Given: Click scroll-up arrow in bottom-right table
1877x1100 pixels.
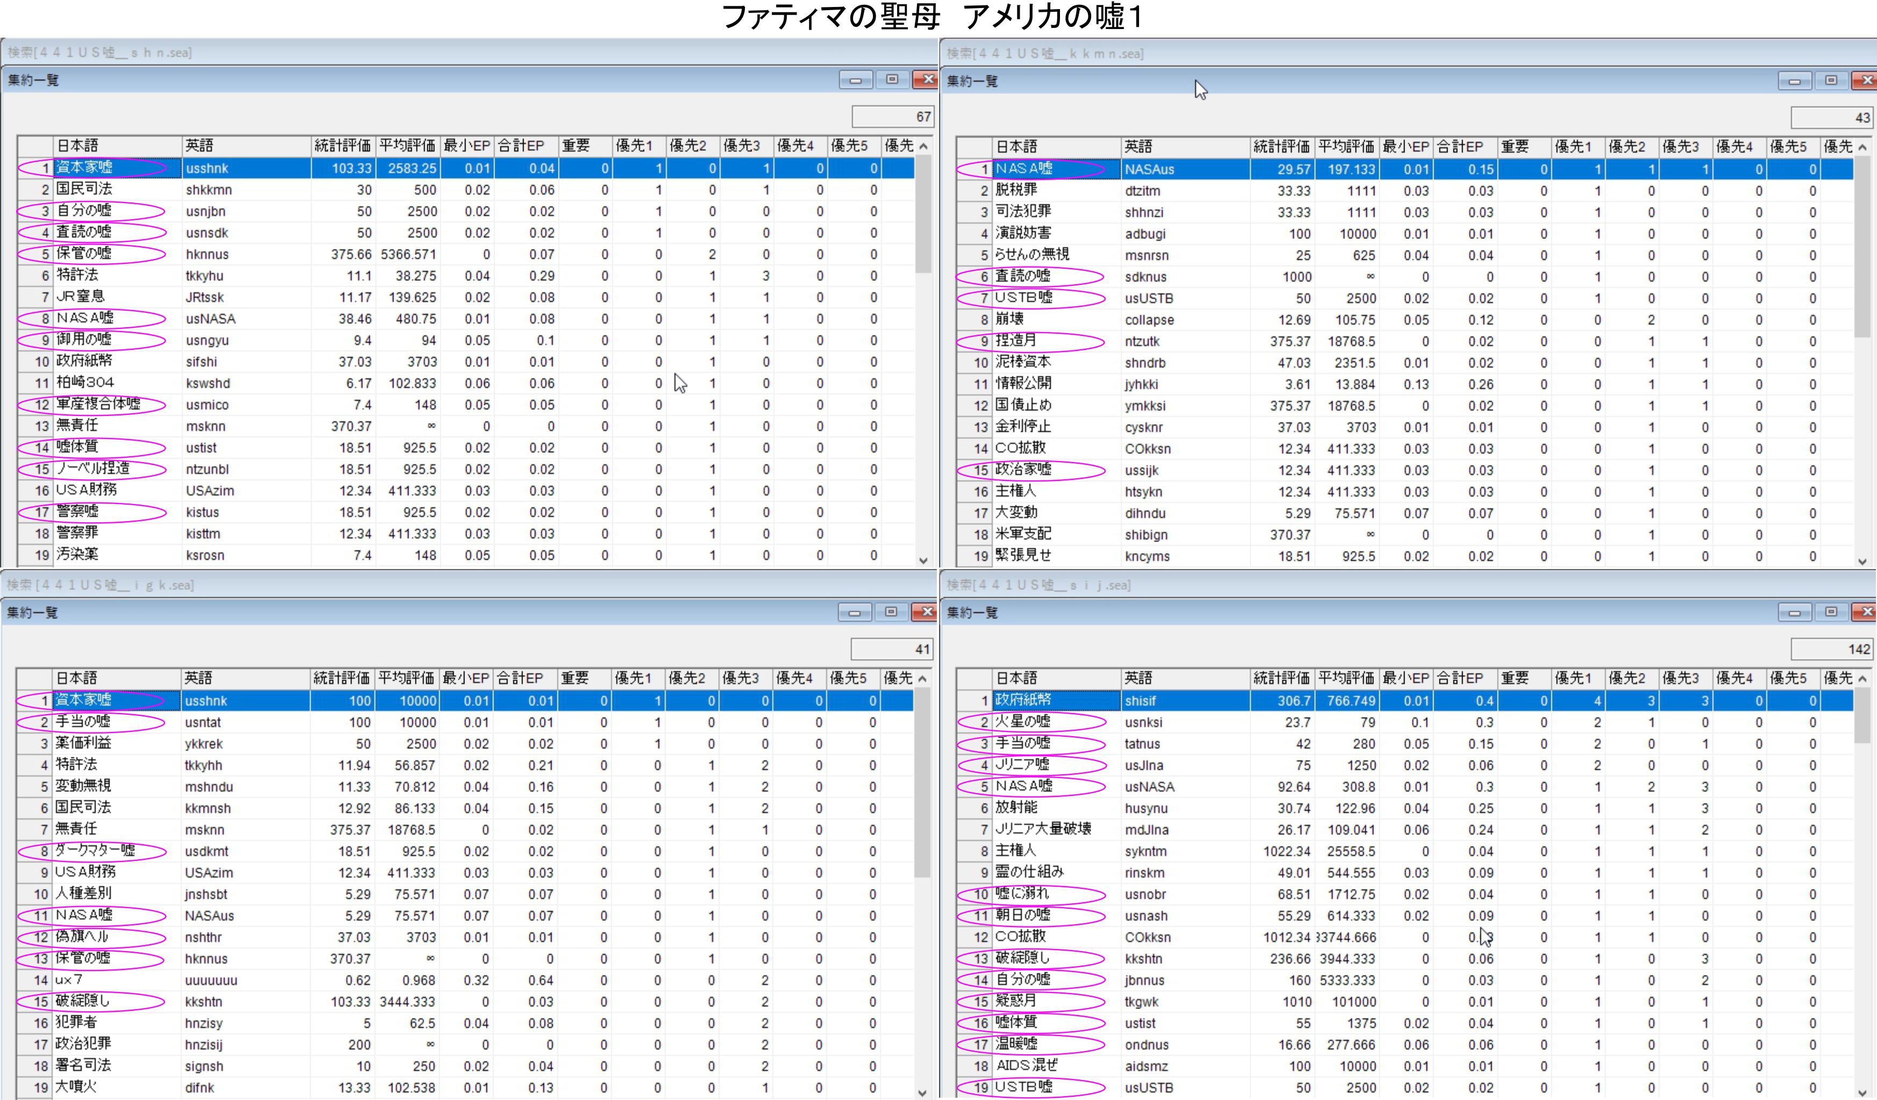Looking at the screenshot, I should (x=1863, y=679).
